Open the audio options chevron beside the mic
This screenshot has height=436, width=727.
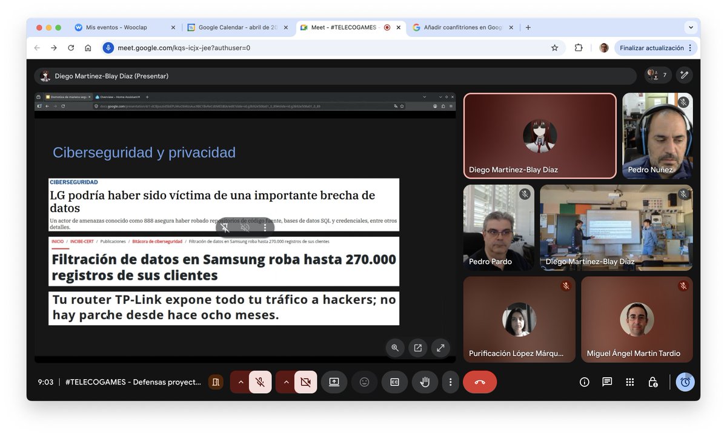coord(241,382)
